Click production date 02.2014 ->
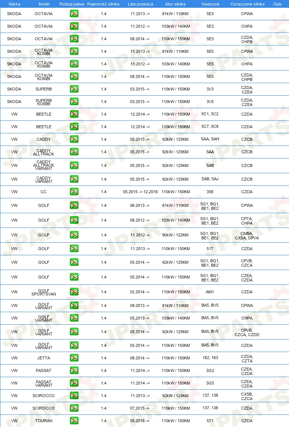The width and height of the screenshot is (289, 427). pyautogui.click(x=140, y=292)
